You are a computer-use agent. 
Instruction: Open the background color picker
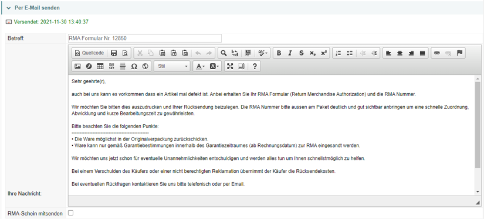[x=214, y=66]
